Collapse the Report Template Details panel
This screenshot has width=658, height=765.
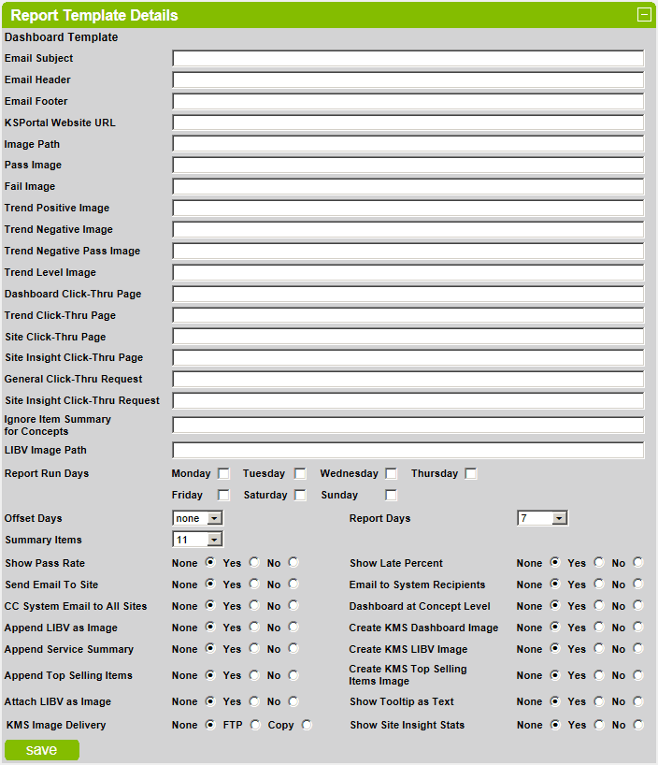[643, 15]
